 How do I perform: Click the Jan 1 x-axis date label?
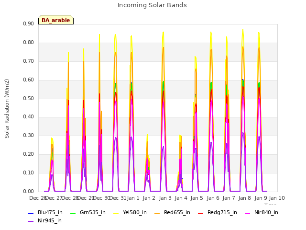coord(133,198)
